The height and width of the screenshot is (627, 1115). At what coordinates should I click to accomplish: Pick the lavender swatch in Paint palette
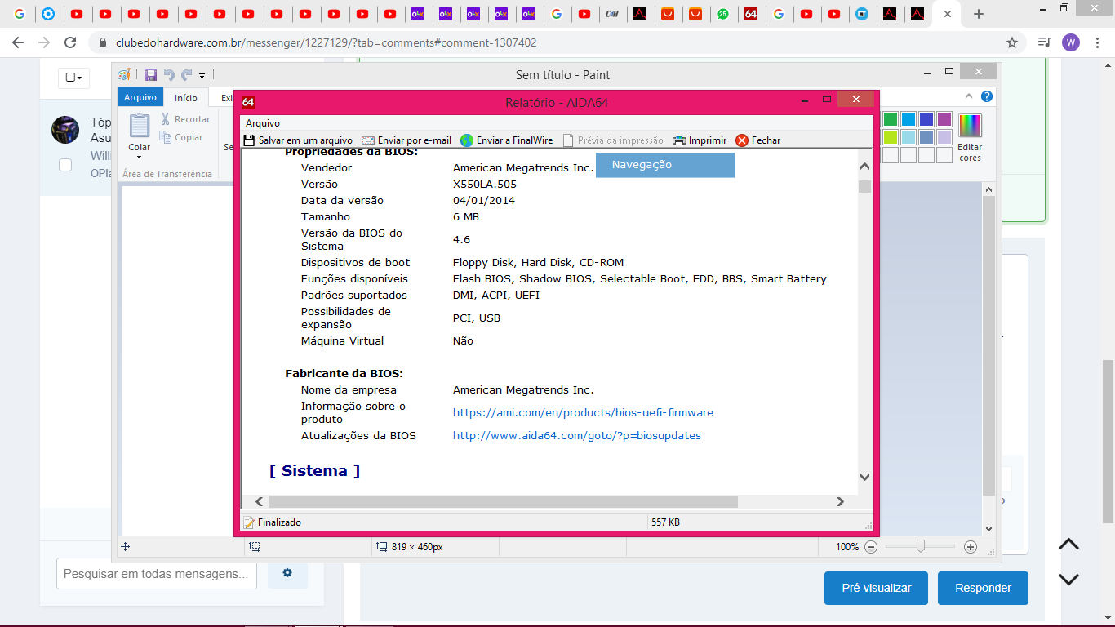click(x=944, y=137)
